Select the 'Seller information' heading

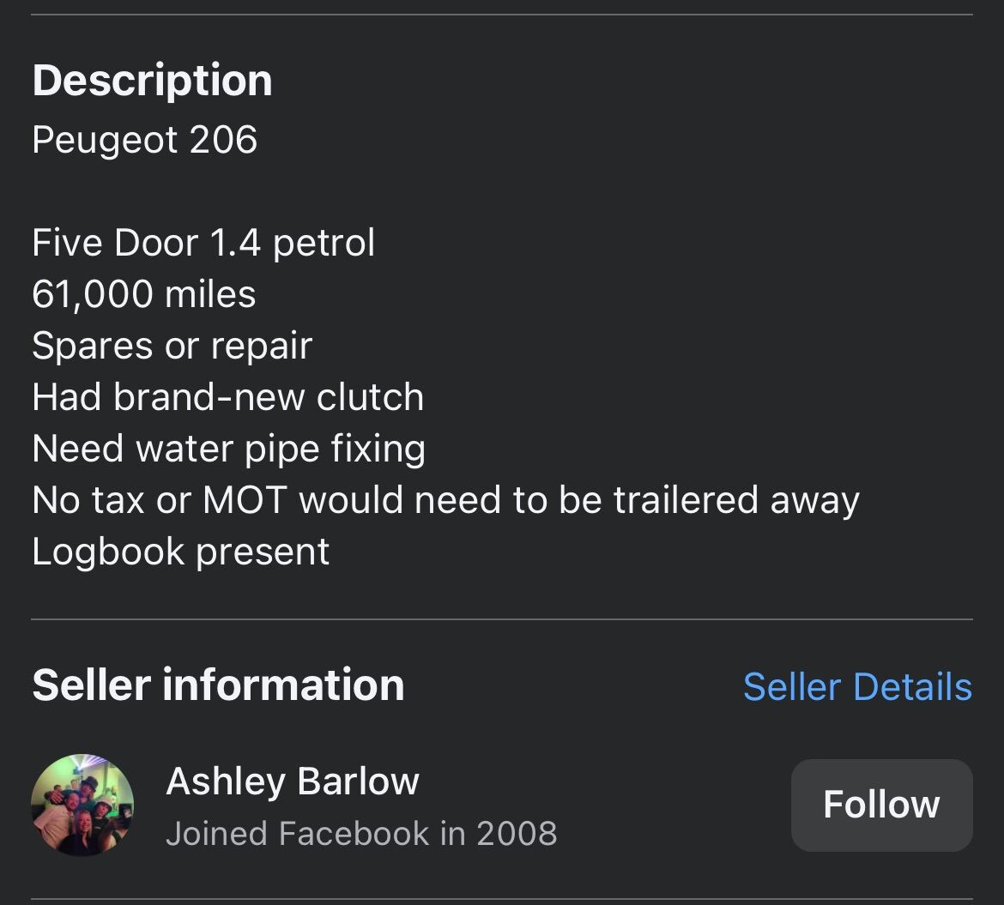pos(218,685)
